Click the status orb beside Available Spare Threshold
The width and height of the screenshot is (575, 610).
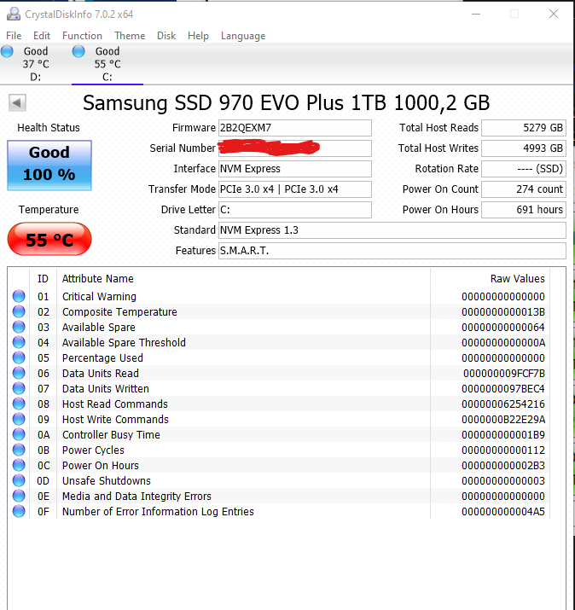[19, 342]
